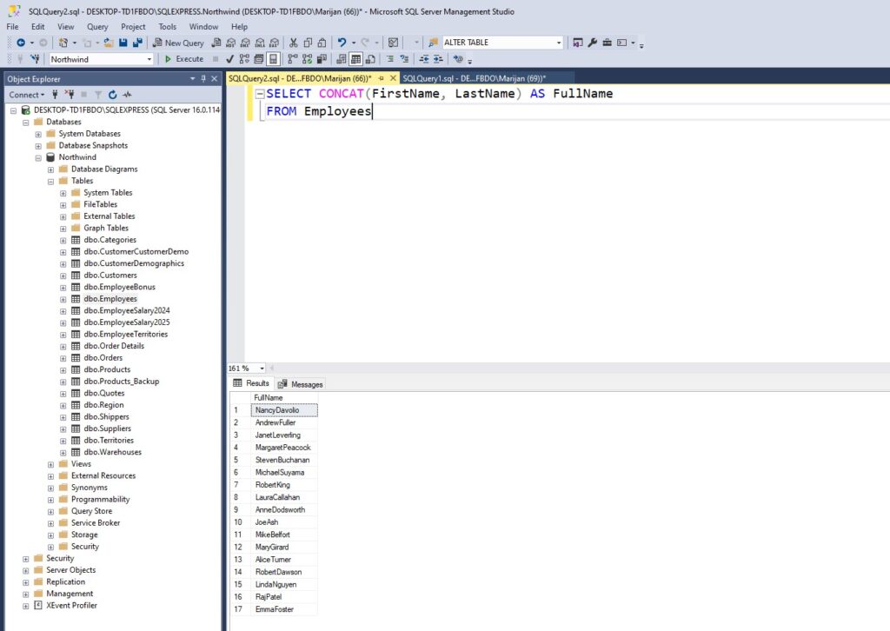
Task: Select the XEvent Profiler node
Action: tap(71, 606)
